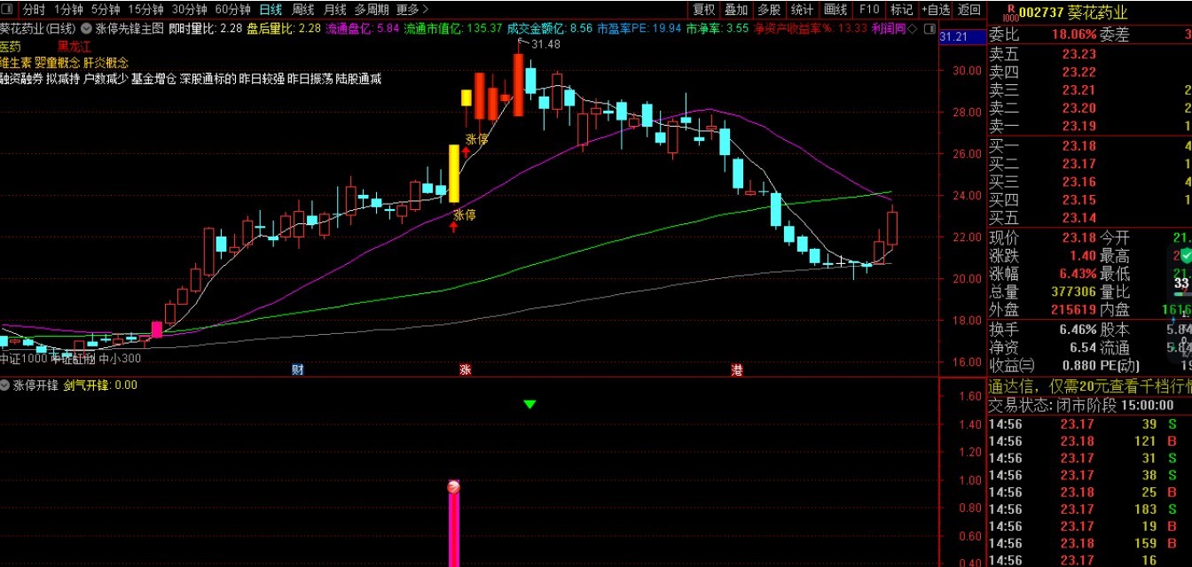Click the R1000 badge beside stock code

pos(1009,12)
